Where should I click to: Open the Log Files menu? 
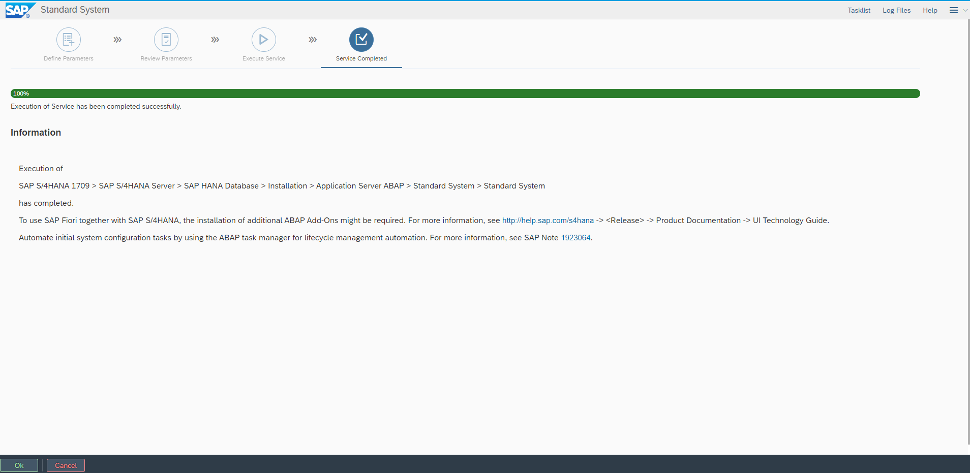click(896, 10)
